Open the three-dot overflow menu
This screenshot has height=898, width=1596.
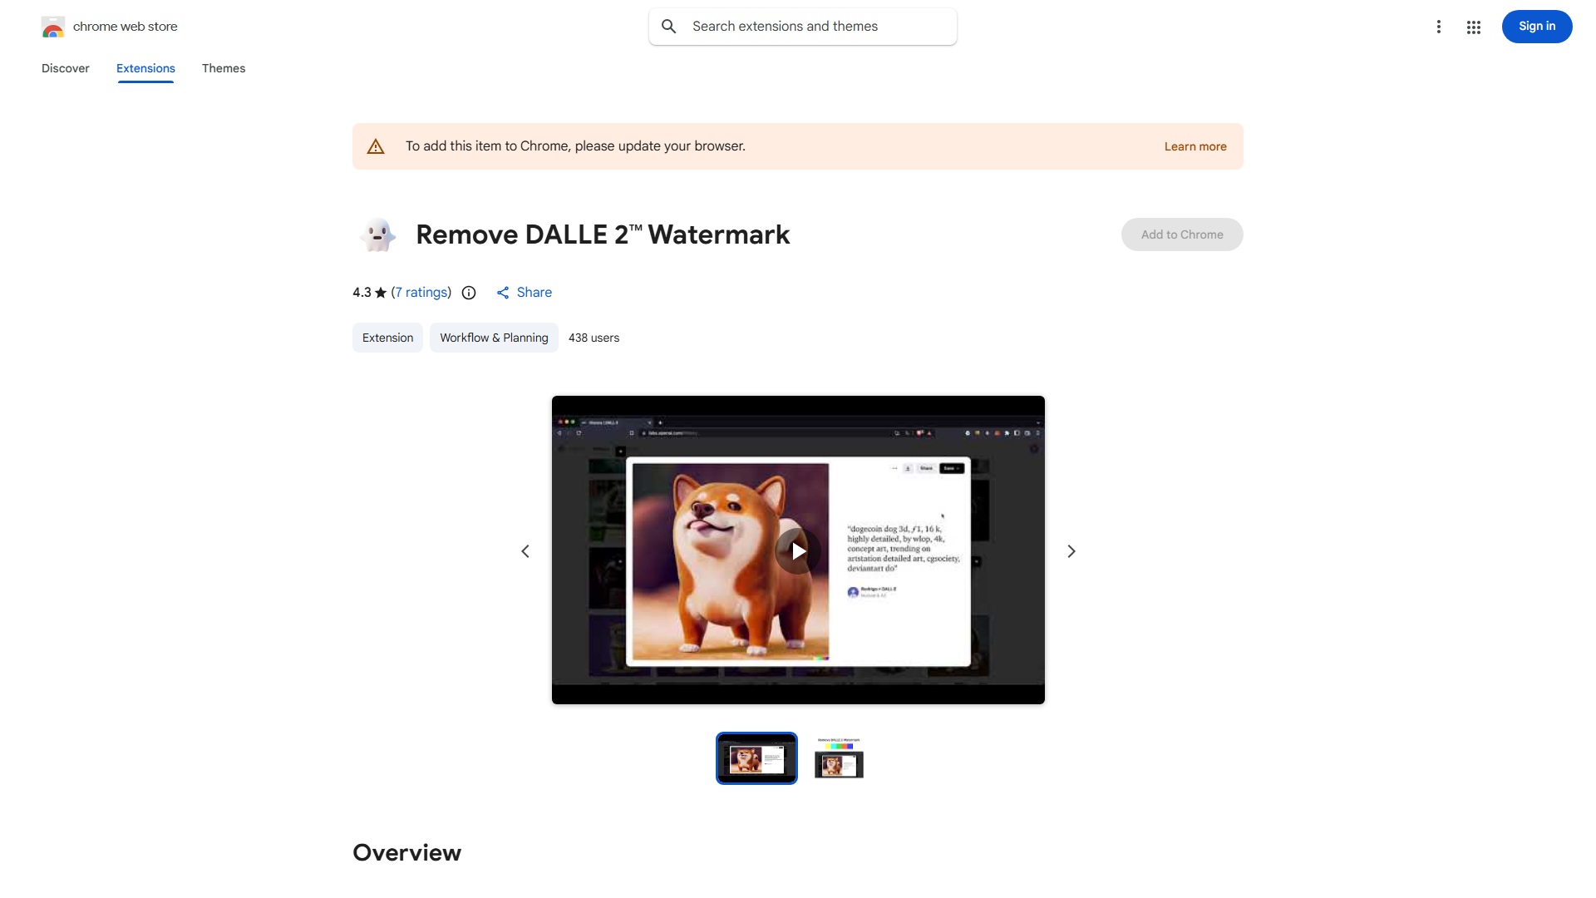(x=1439, y=27)
